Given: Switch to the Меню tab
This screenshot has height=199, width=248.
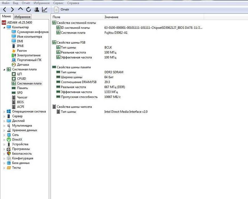Looking at the screenshot, I should [7, 16].
